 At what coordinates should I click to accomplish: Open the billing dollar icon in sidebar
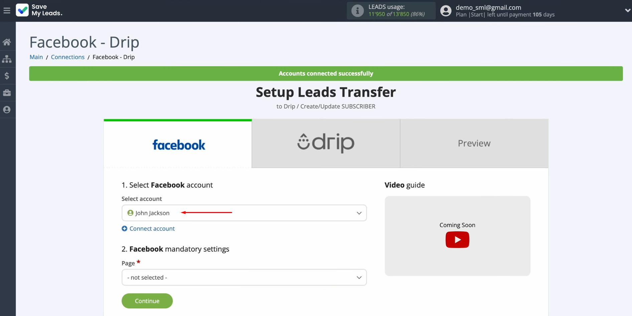pyautogui.click(x=7, y=76)
